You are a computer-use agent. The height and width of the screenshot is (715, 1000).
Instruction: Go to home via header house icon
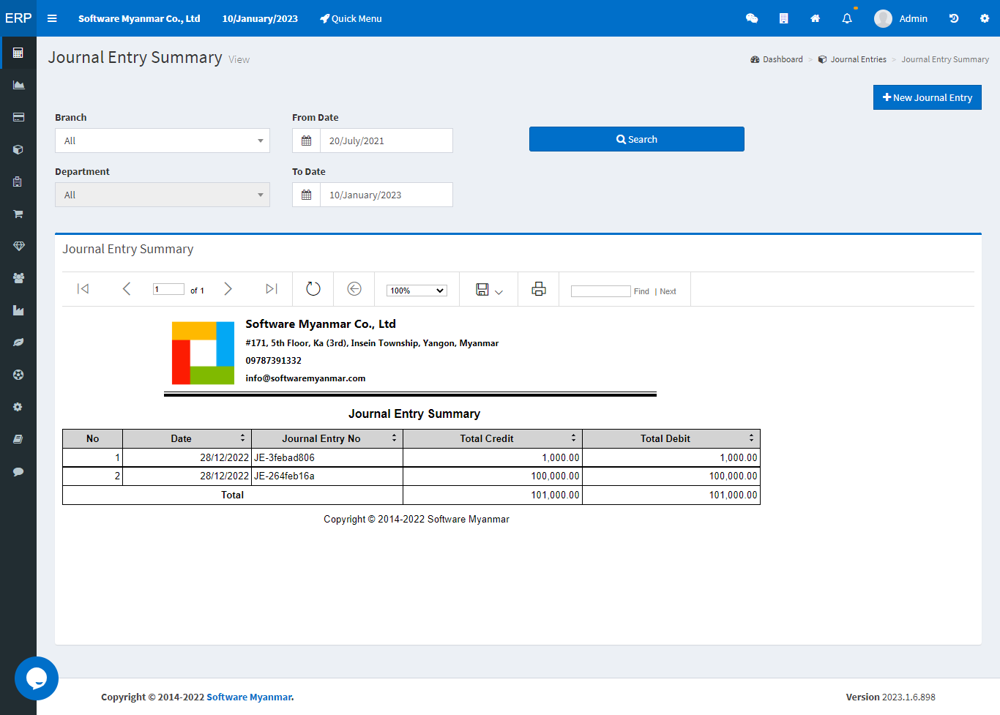click(815, 18)
